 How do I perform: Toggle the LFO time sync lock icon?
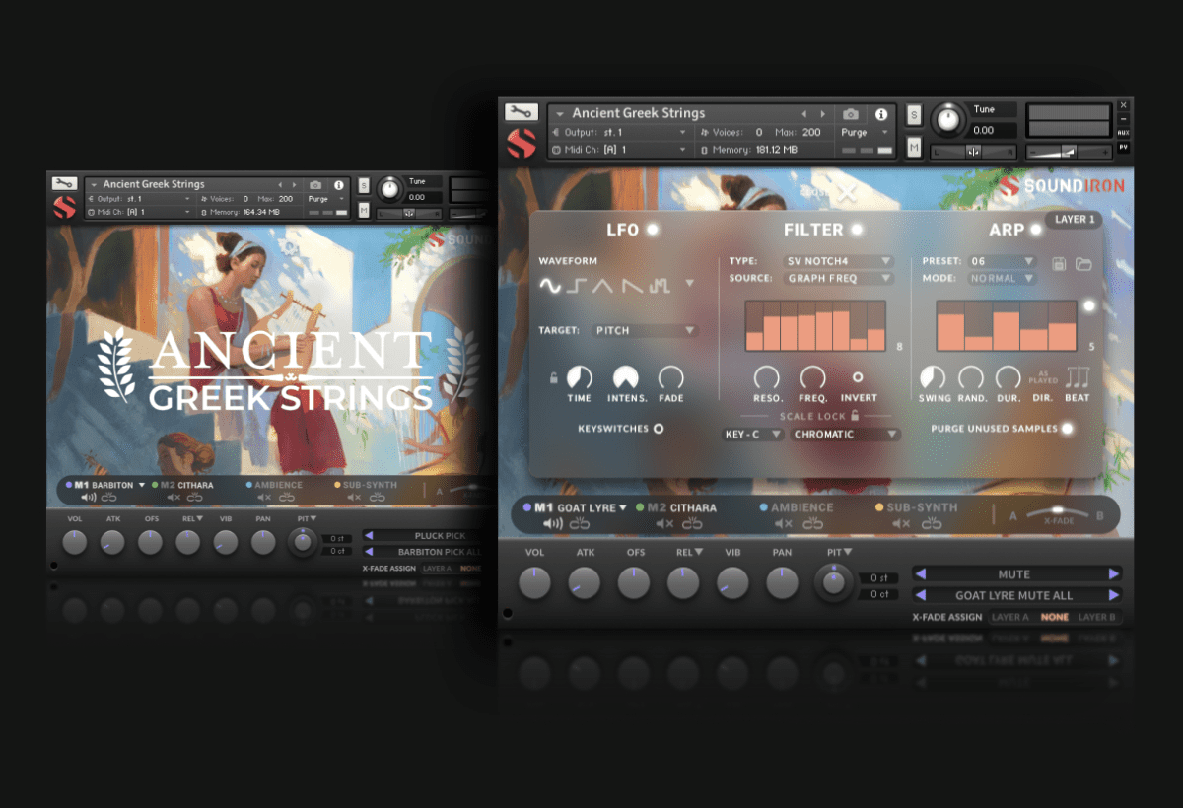[554, 376]
